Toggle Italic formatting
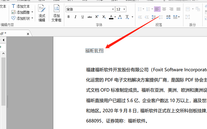Image resolution: width=207 pixels, height=129 pixels. click(75, 17)
